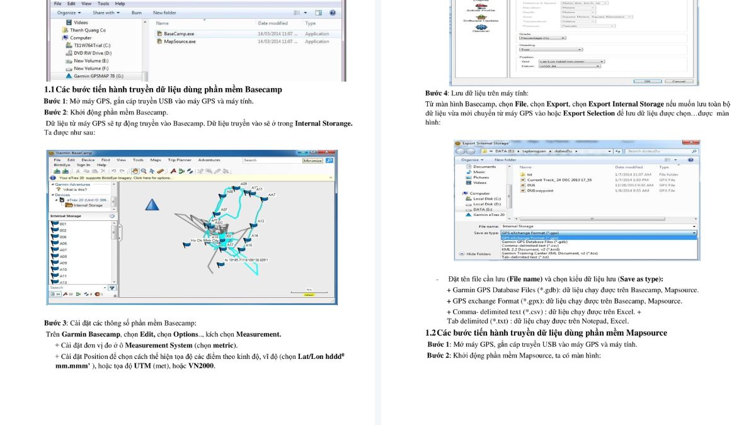
Task: Open the Grade Percentage dropdown
Action: (542, 38)
